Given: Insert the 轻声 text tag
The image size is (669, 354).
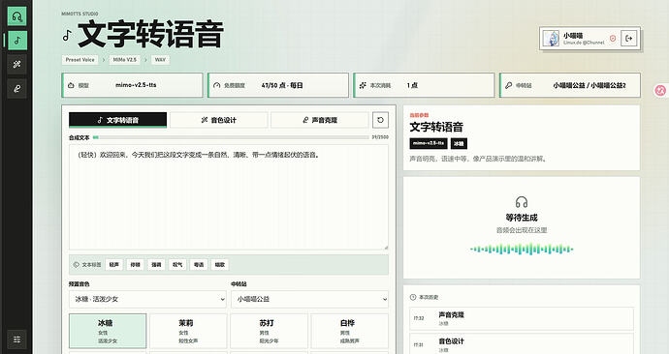Looking at the screenshot, I should [x=113, y=265].
